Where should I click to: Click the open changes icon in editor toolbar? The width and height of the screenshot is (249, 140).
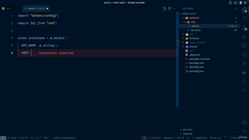(x=165, y=9)
